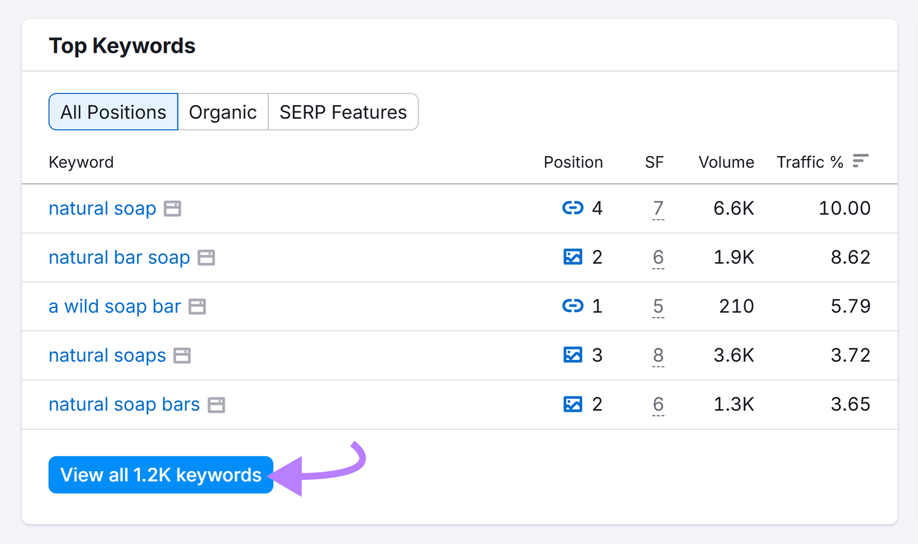This screenshot has width=918, height=544.
Task: Click the View all 1.2K keywords button
Action: pos(161,475)
